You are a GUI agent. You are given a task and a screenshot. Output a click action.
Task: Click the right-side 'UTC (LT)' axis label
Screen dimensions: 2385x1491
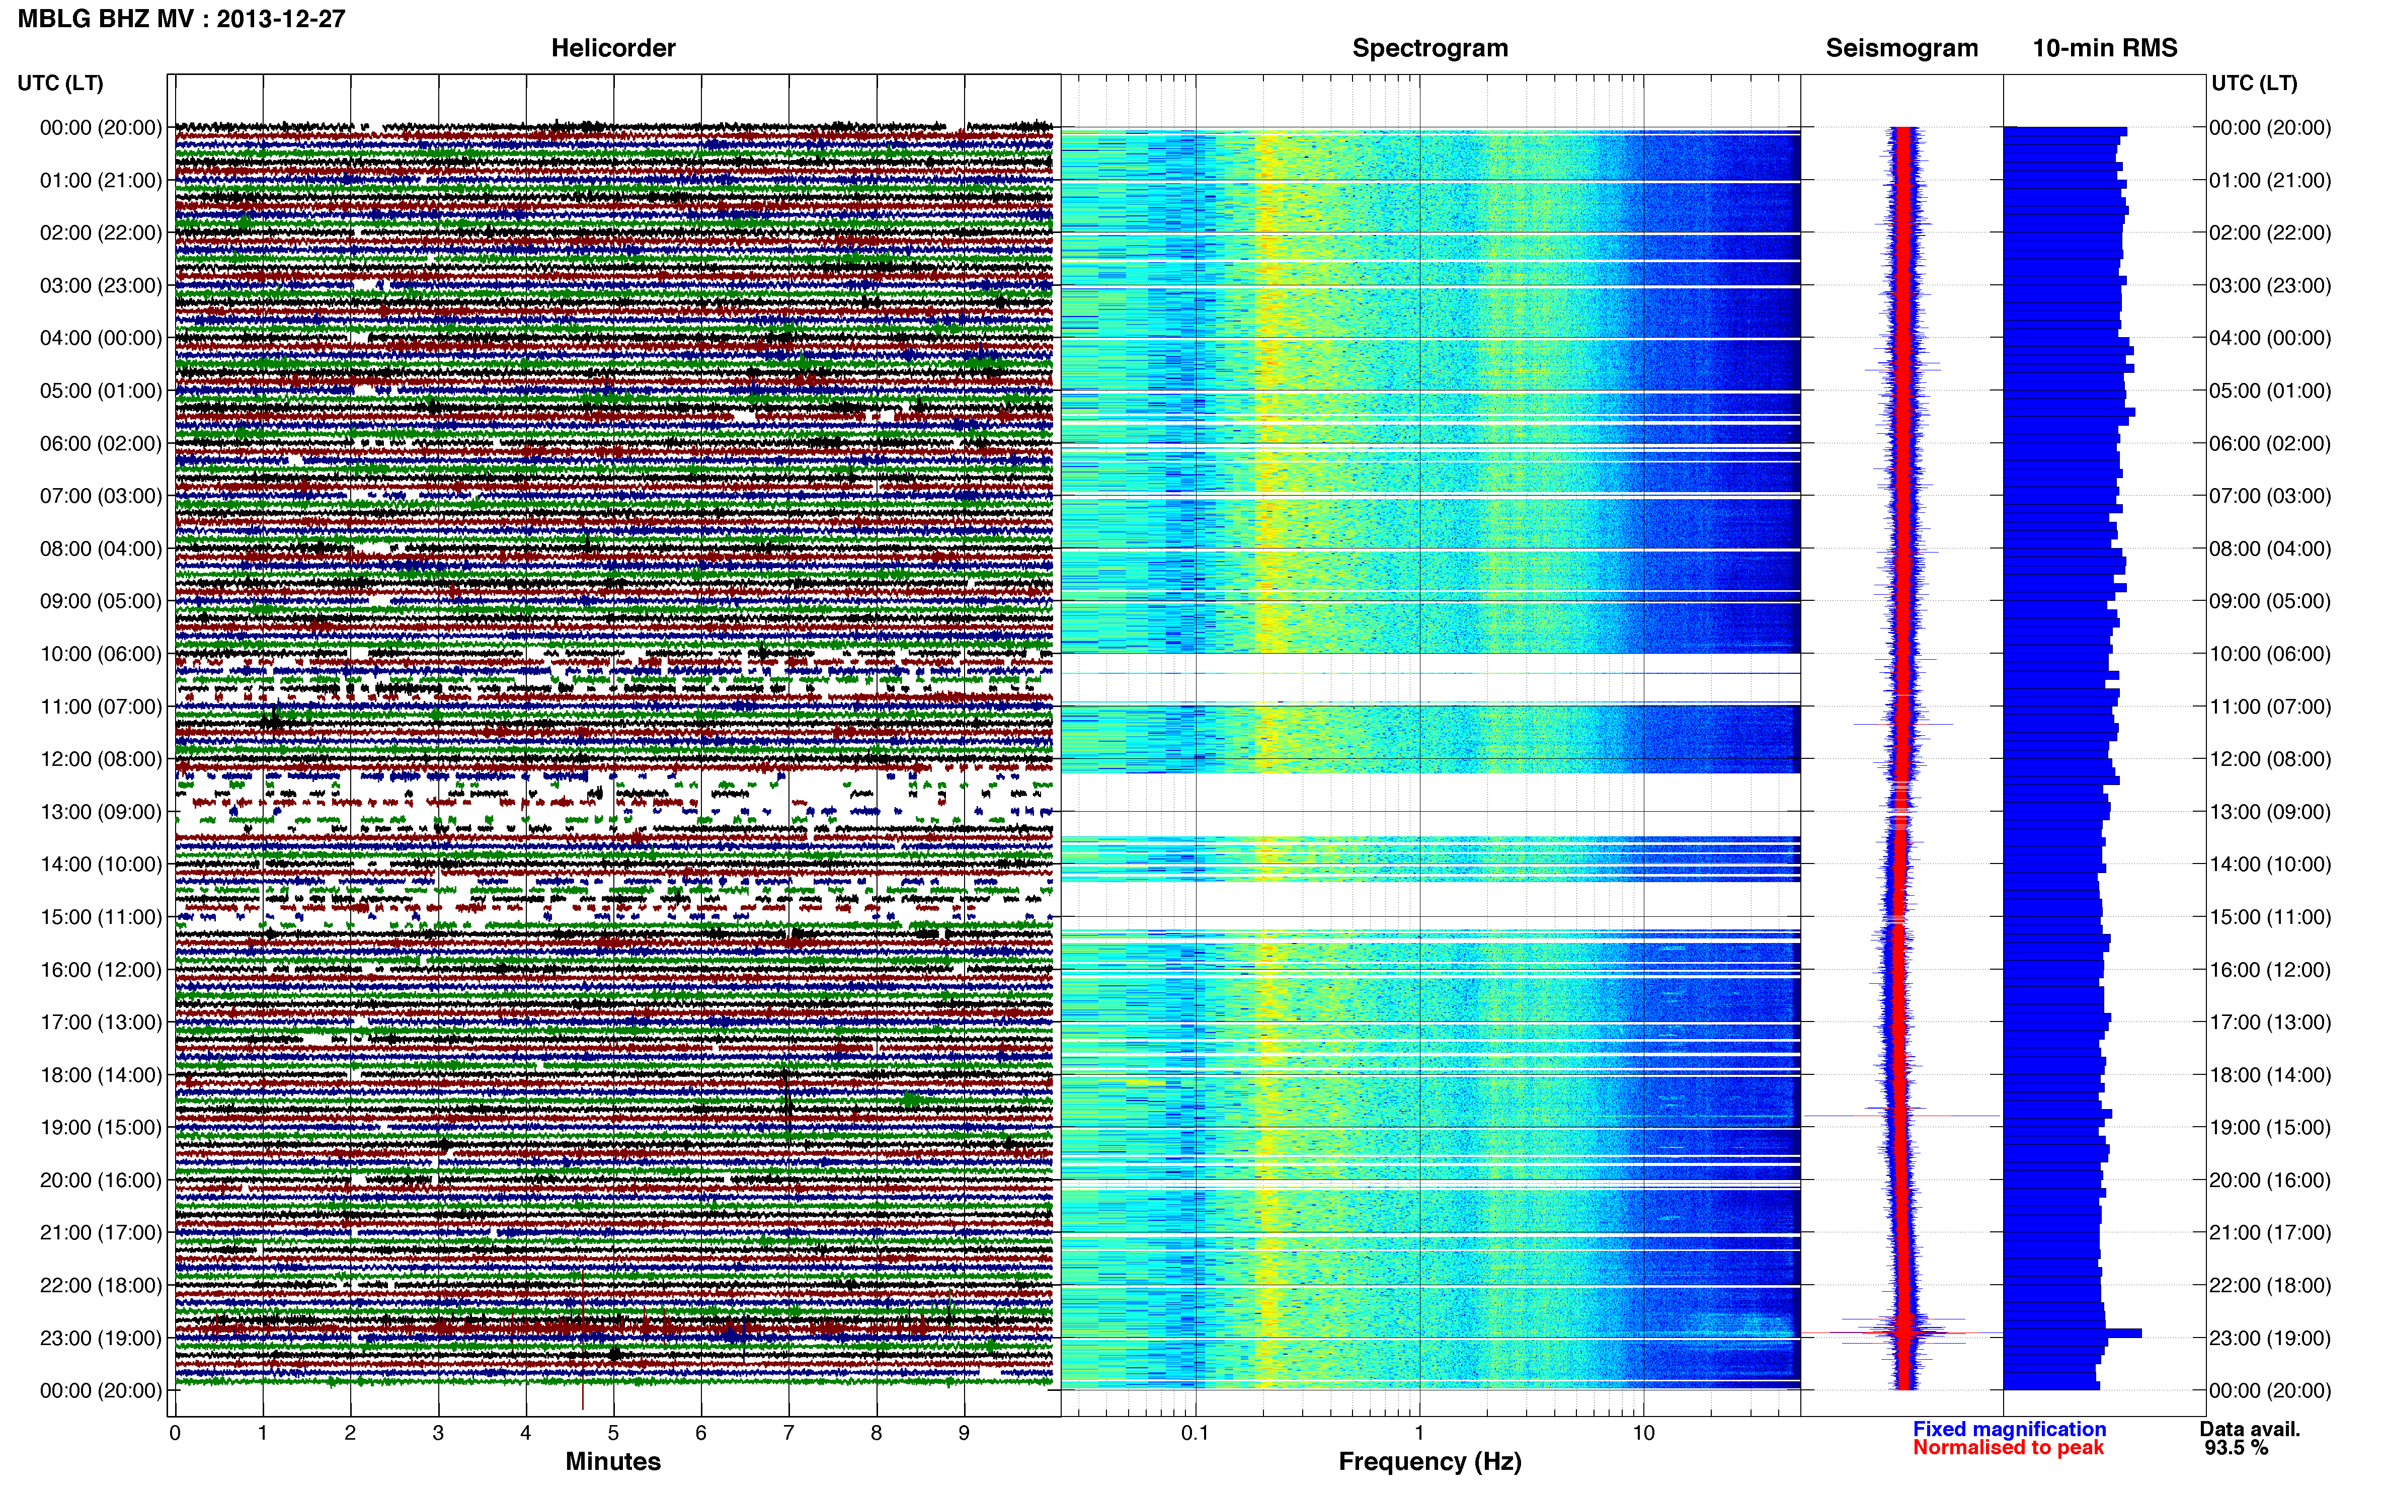(2254, 83)
